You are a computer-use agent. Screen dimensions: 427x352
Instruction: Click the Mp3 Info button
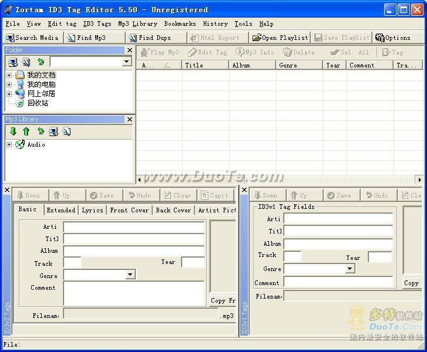(255, 52)
